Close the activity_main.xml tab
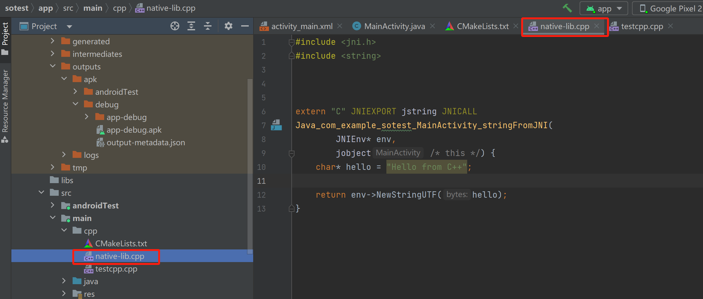Viewport: 703px width, 299px height. [x=340, y=26]
